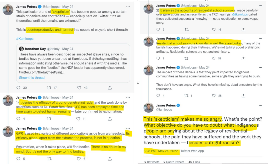View the 40 Likes list

[194, 162]
